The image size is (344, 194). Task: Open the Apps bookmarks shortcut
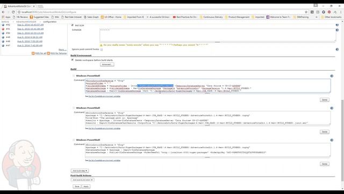(6, 17)
